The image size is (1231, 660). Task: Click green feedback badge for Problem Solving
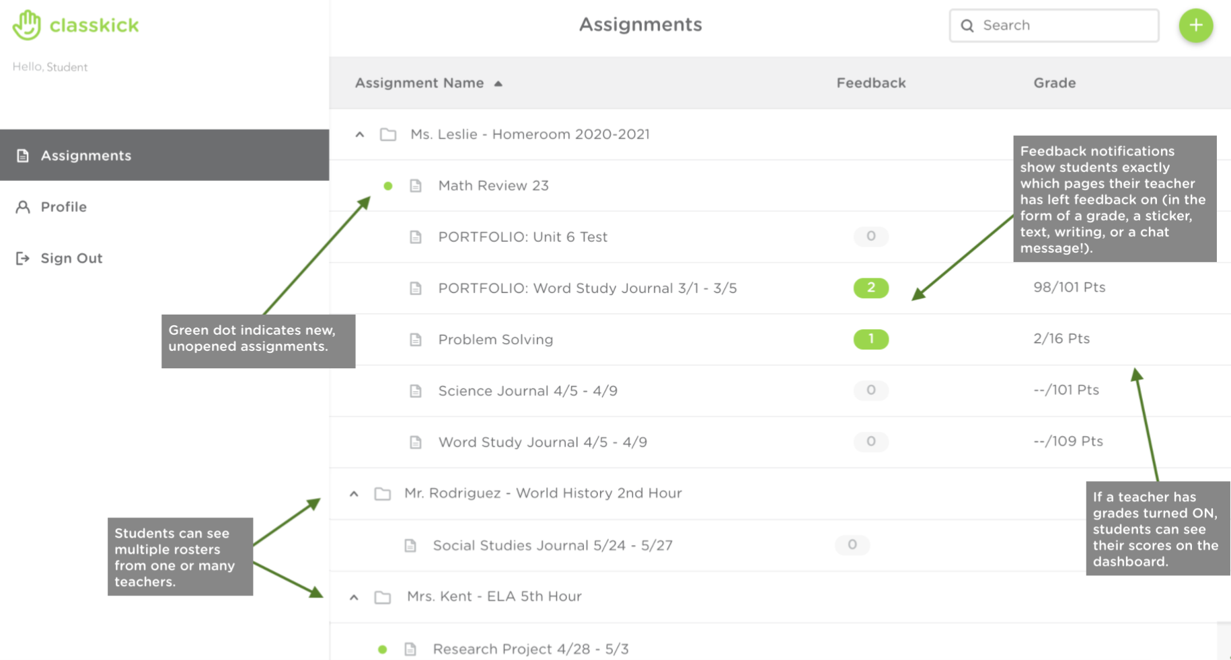point(870,339)
